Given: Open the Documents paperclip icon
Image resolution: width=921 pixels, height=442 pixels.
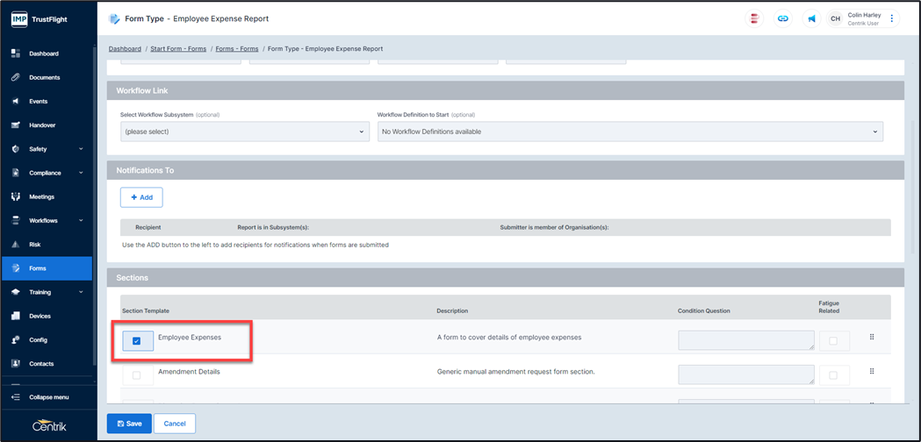Looking at the screenshot, I should pos(16,77).
